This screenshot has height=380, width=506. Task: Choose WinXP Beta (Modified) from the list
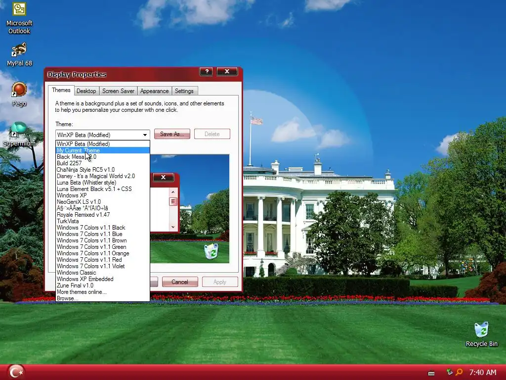[103, 144]
